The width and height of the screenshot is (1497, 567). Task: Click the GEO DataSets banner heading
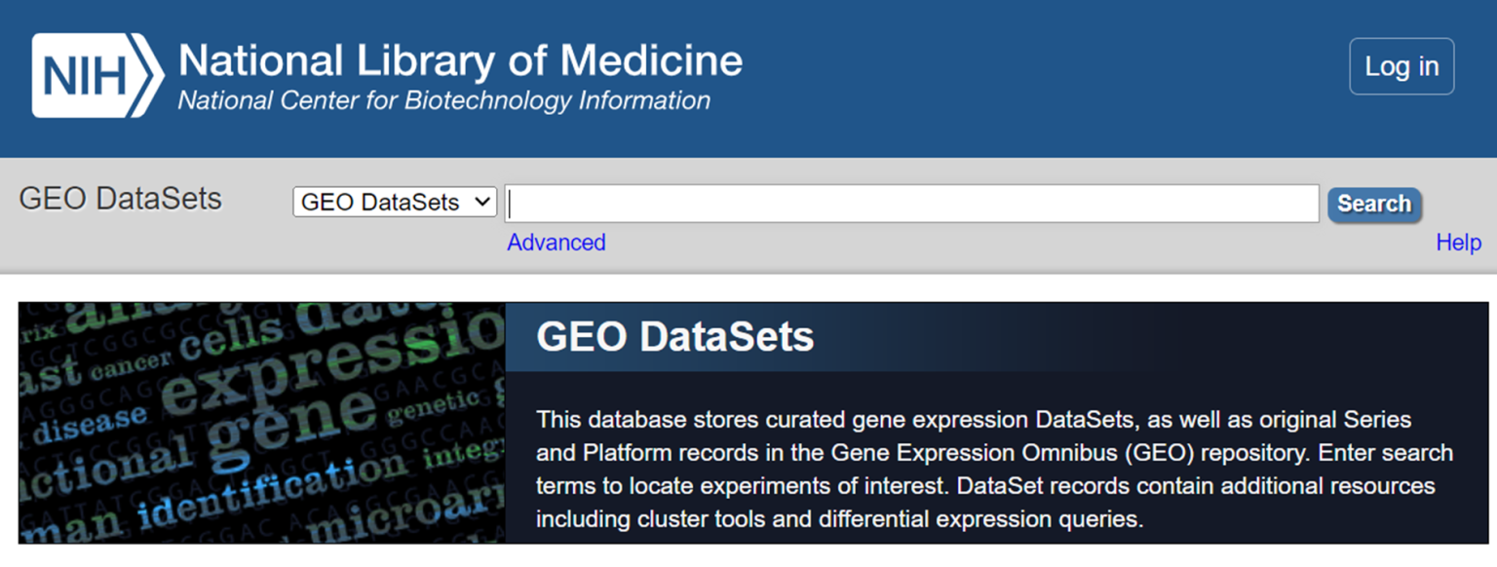click(x=674, y=337)
